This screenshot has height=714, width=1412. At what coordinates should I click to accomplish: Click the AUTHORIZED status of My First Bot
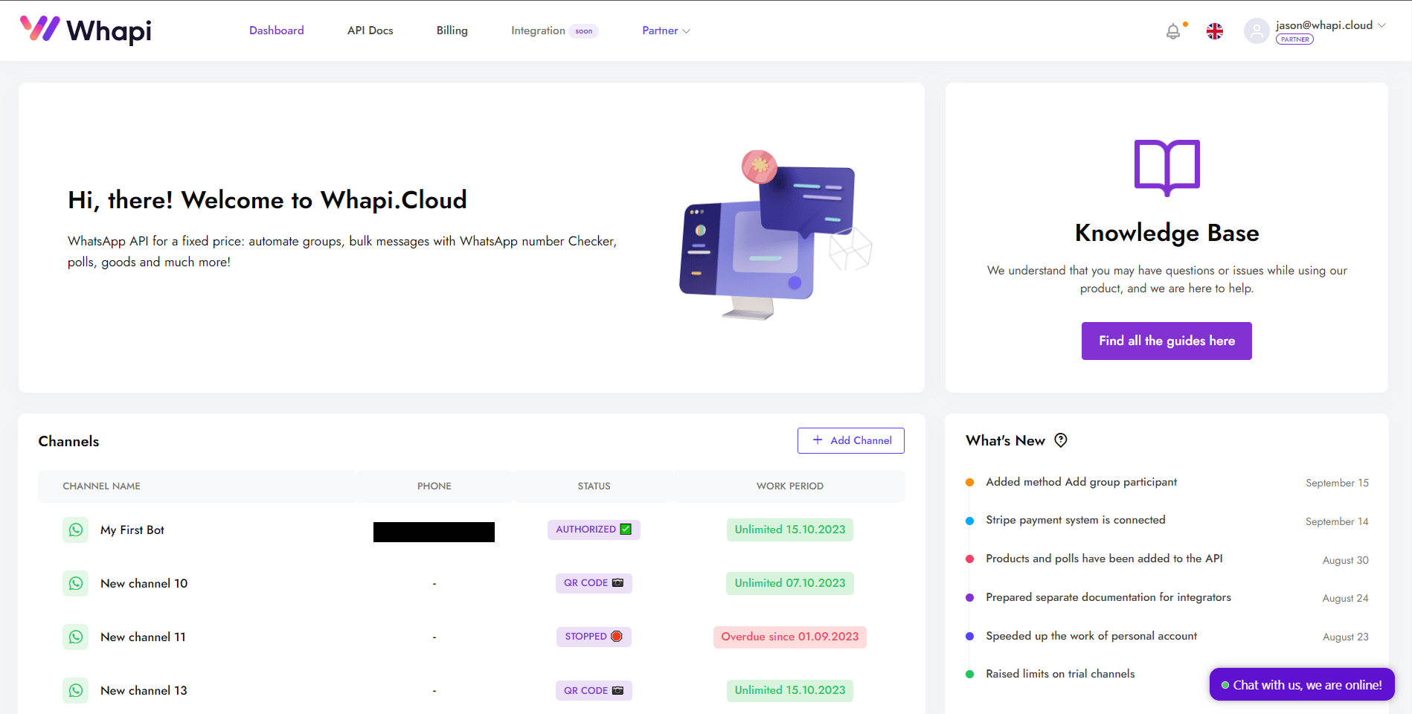(594, 530)
